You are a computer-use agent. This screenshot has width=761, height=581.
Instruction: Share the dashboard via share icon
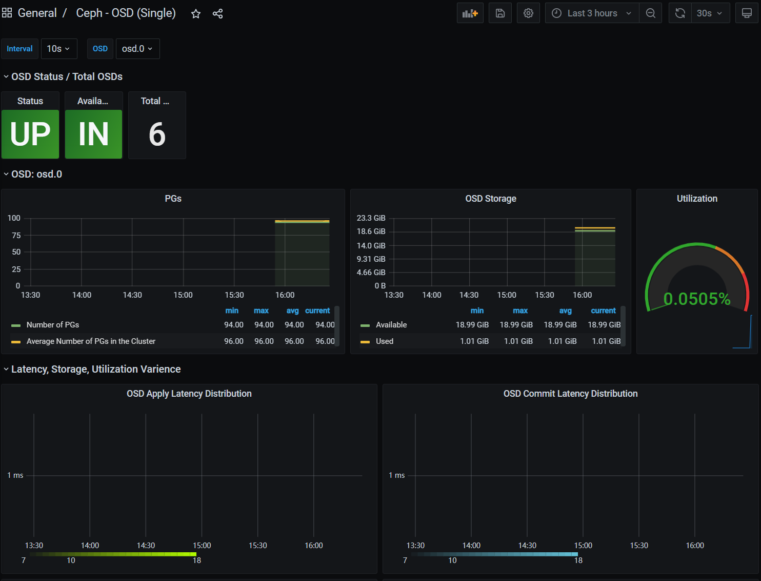pyautogui.click(x=217, y=14)
